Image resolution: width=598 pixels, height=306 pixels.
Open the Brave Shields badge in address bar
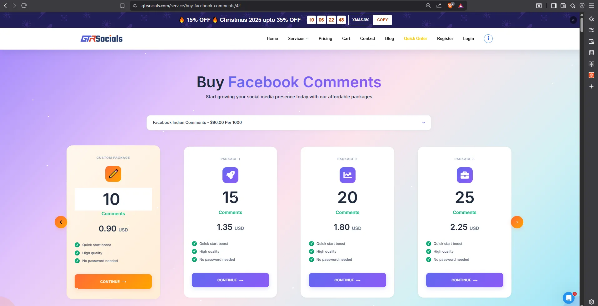tap(451, 5)
